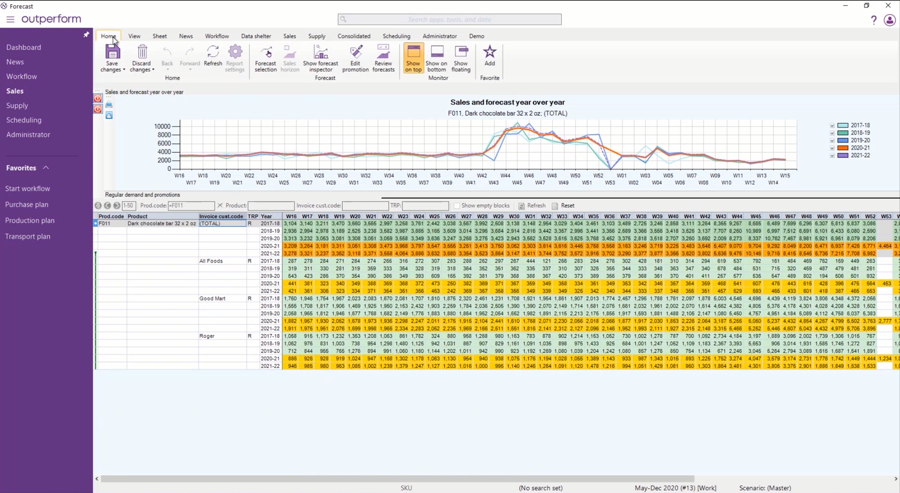Open the Discard changes dropdown arrow
The image size is (900, 493).
click(x=153, y=70)
